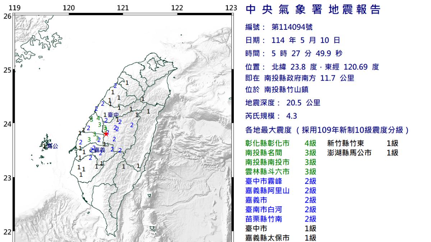431x242 pixels.
Task: Click the 2級 value beside 嘉義市
Action: 310,200
